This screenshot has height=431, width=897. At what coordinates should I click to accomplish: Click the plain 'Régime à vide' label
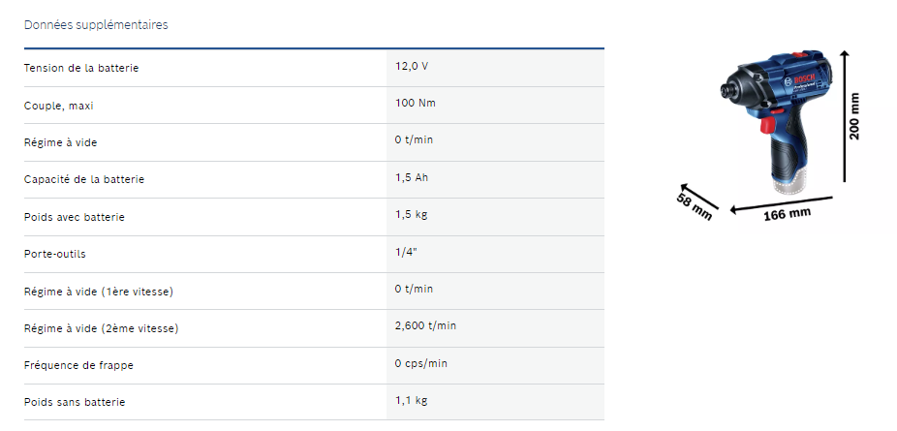(61, 142)
